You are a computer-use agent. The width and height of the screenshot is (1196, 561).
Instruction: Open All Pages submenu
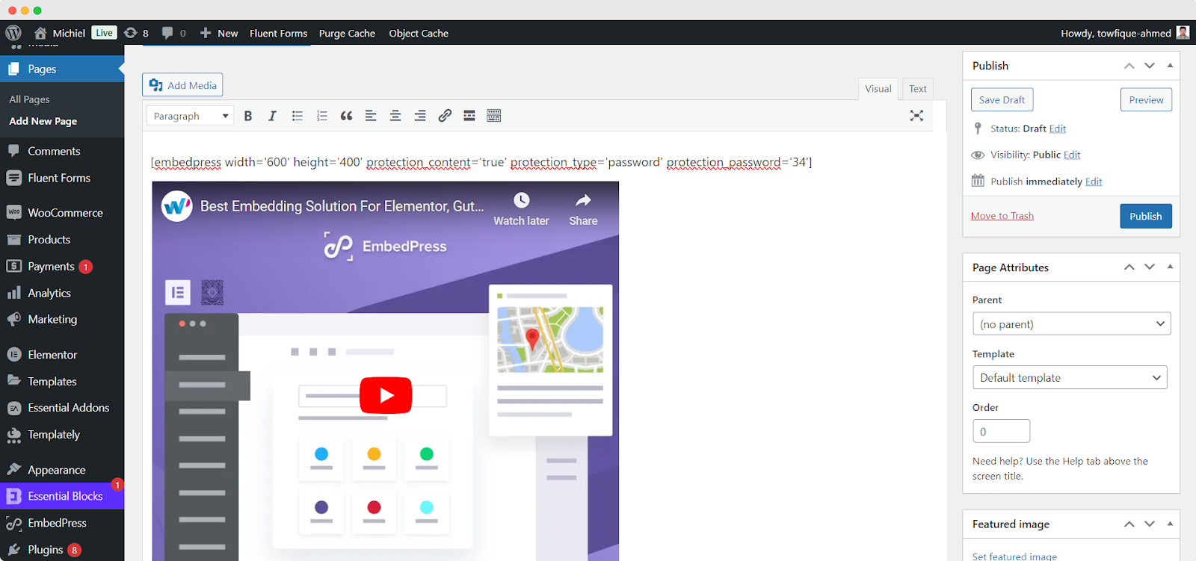pyautogui.click(x=29, y=99)
